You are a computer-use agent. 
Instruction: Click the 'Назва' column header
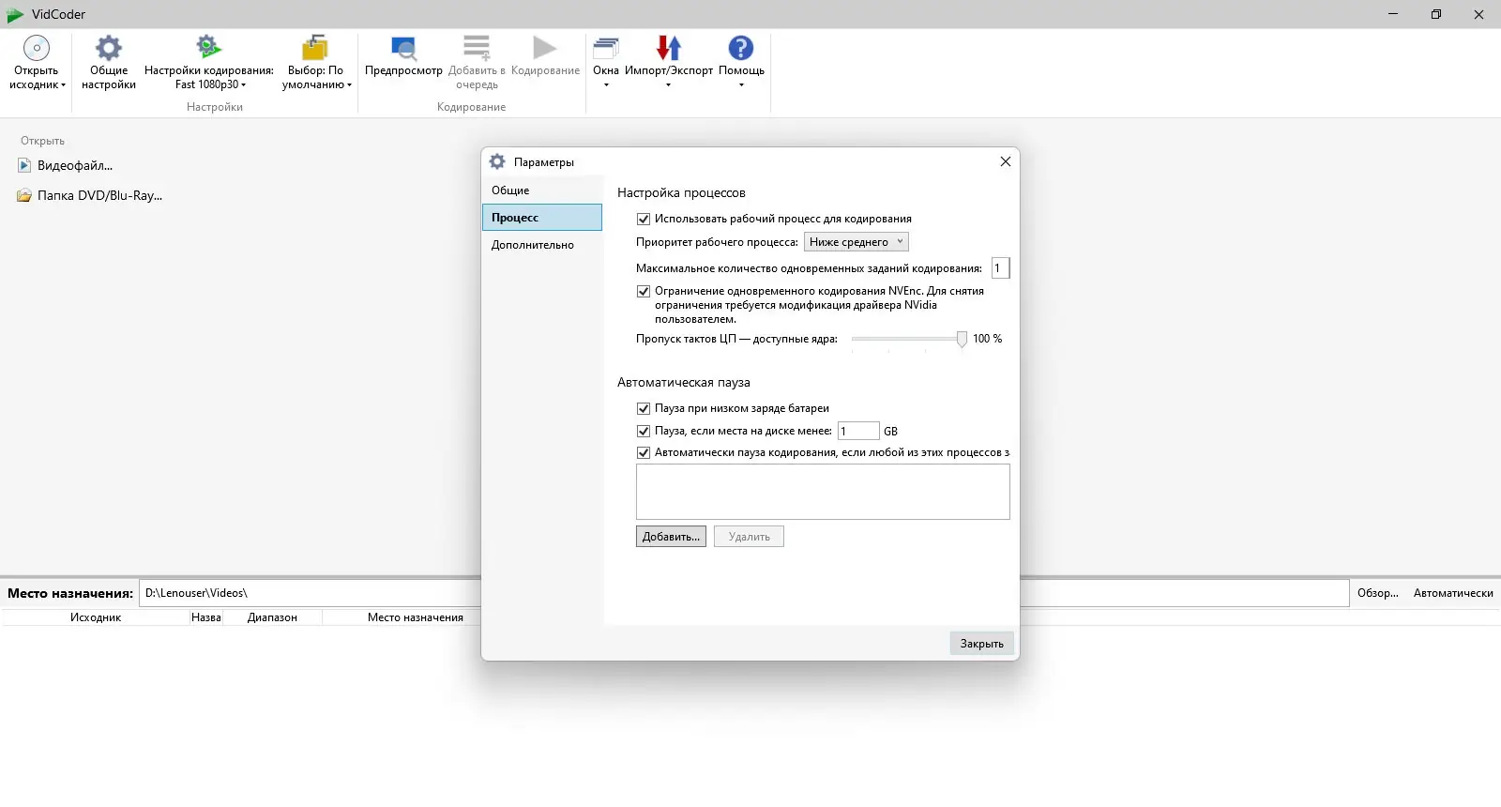(x=205, y=617)
